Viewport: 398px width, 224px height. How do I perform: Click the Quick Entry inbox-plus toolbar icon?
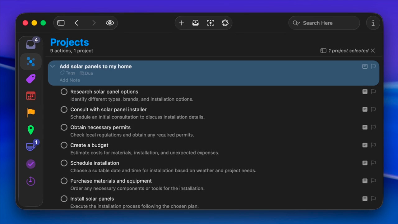(196, 23)
